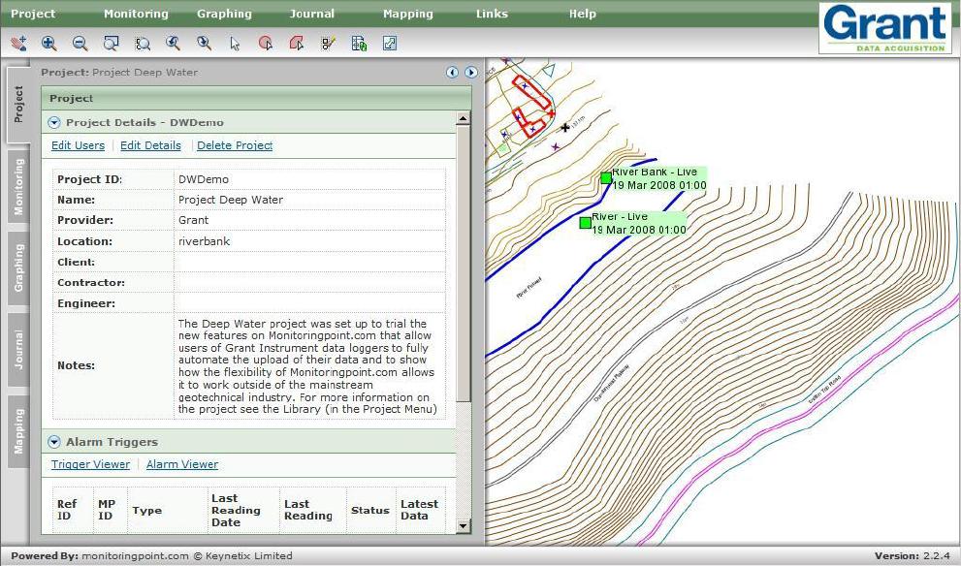Click the zoom out magnifier tool

coord(80,43)
